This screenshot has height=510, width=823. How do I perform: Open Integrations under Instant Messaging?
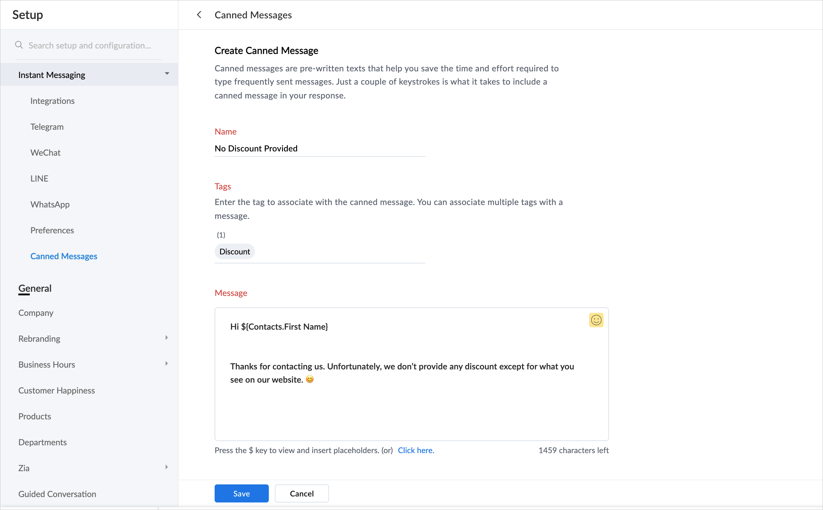[x=52, y=101]
